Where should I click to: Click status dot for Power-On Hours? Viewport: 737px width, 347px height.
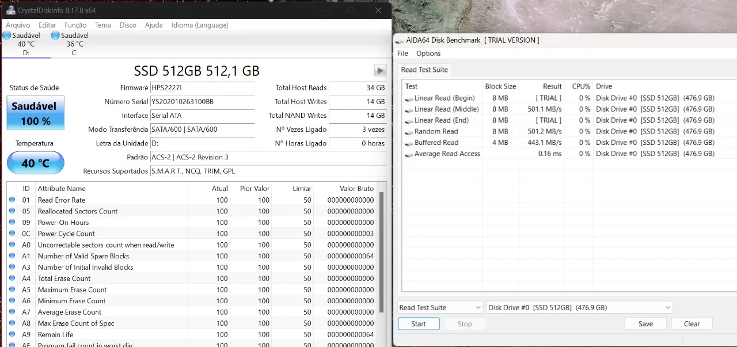[12, 222]
